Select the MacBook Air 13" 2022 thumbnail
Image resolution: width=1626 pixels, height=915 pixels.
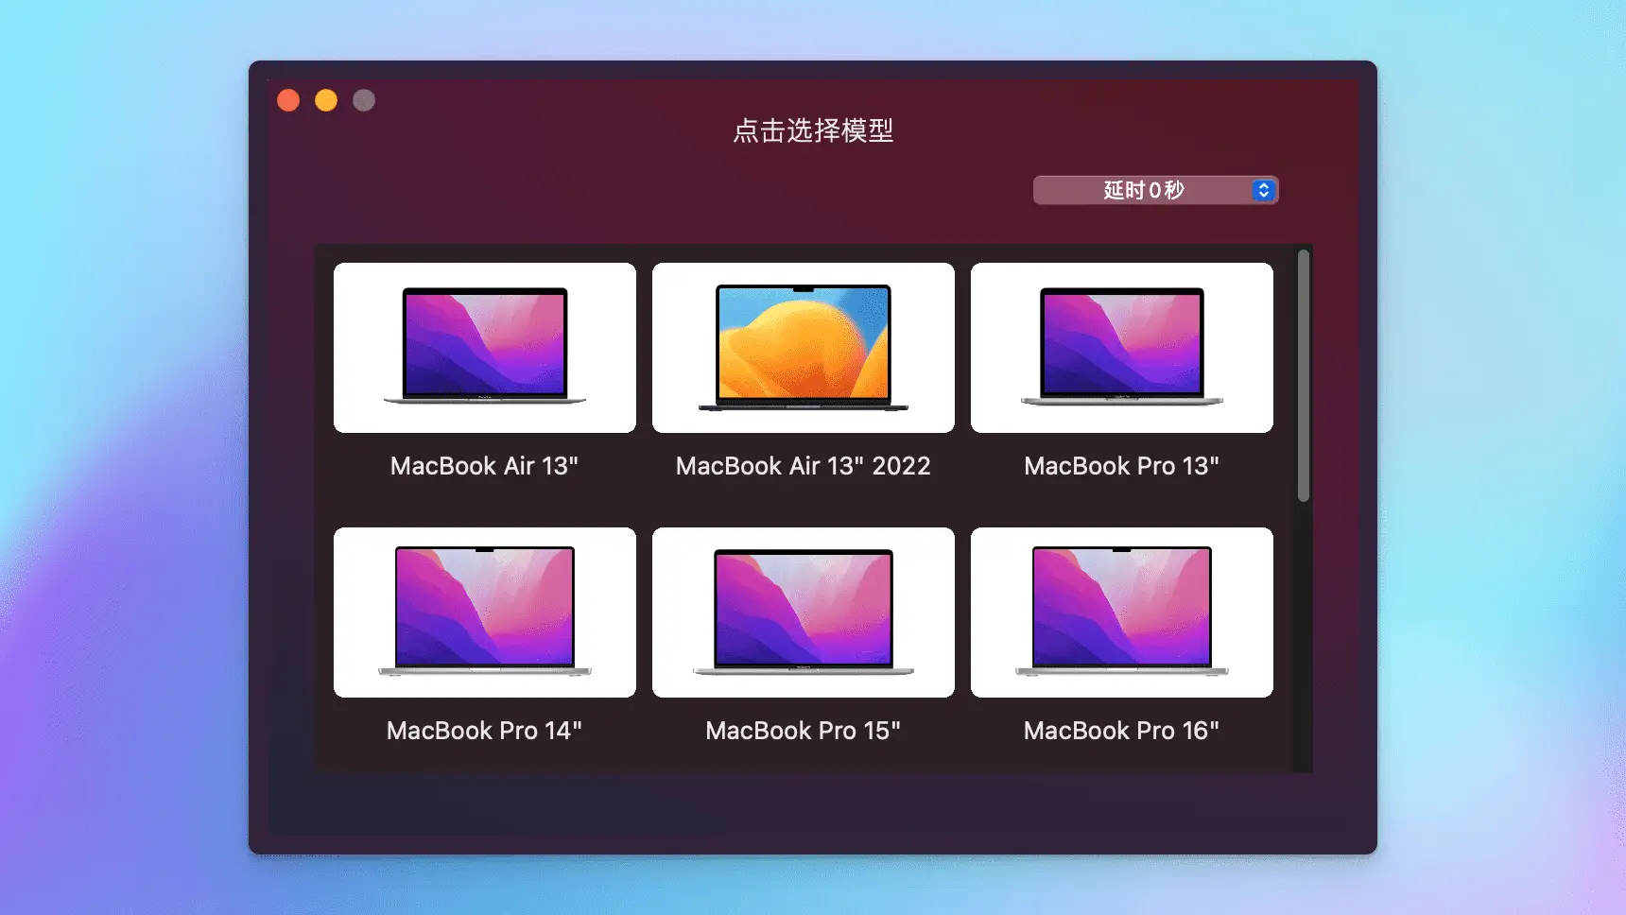pyautogui.click(x=804, y=348)
